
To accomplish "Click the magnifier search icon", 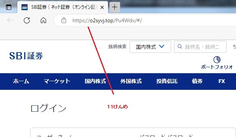I will point(180,46).
